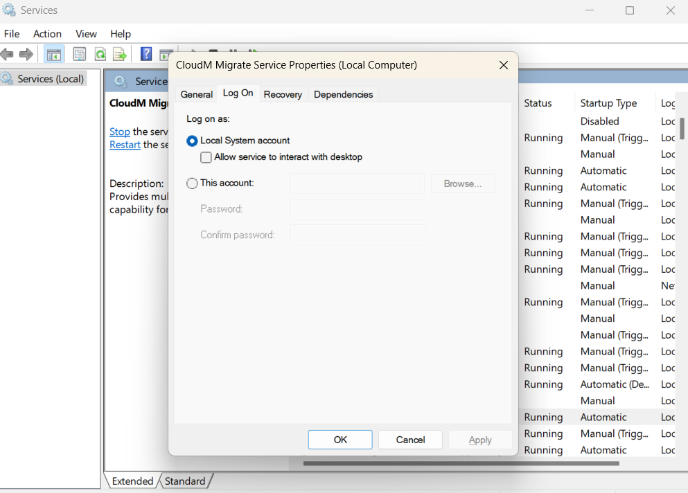Switch to the Dependencies tab
The height and width of the screenshot is (493, 688).
[343, 94]
